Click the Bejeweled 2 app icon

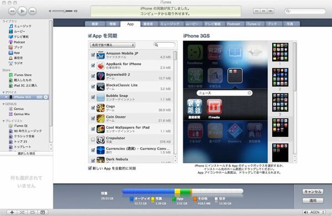click(101, 76)
